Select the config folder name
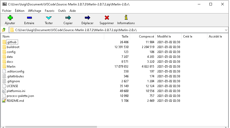230x128 pixels. [11, 52]
